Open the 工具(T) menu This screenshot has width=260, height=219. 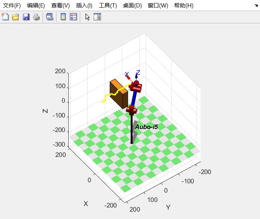click(x=108, y=6)
